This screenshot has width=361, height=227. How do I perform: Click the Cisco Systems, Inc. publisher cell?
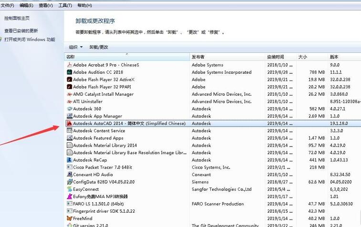pyautogui.click(x=211, y=167)
